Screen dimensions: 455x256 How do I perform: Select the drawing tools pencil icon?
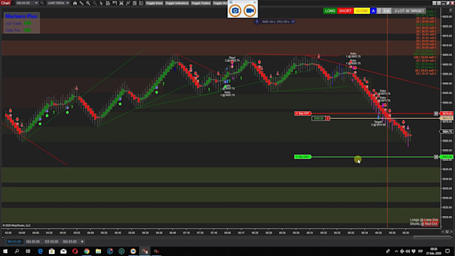pyautogui.click(x=82, y=3)
